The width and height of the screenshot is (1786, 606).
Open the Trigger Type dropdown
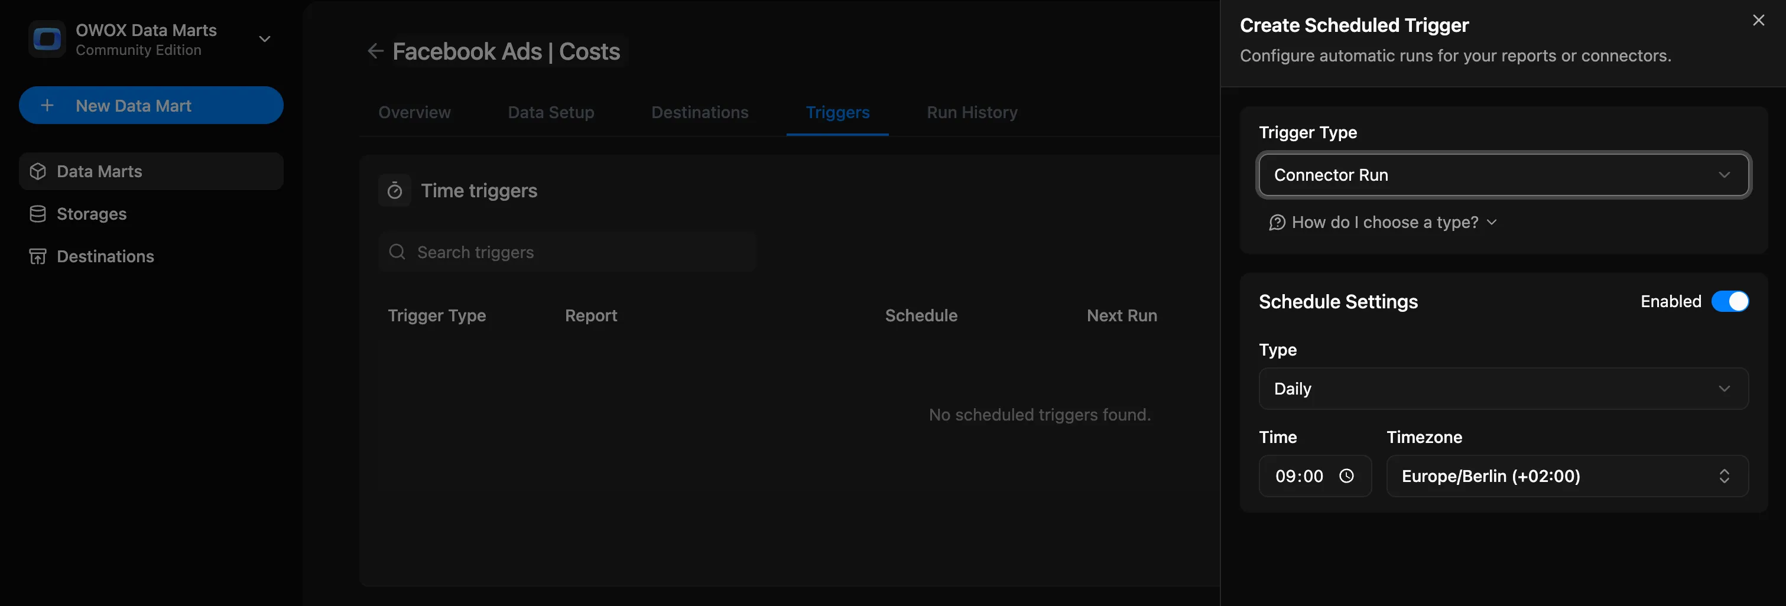pyautogui.click(x=1503, y=174)
